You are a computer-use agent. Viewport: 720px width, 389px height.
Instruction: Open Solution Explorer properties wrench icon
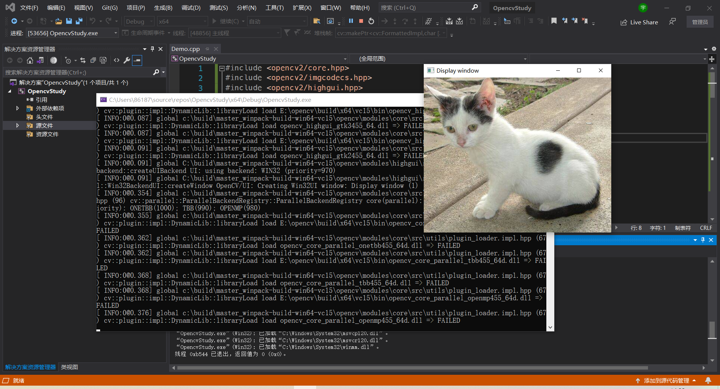pyautogui.click(x=127, y=60)
